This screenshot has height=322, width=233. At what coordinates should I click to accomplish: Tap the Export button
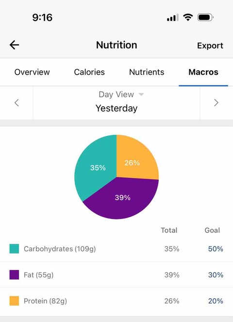[210, 46]
